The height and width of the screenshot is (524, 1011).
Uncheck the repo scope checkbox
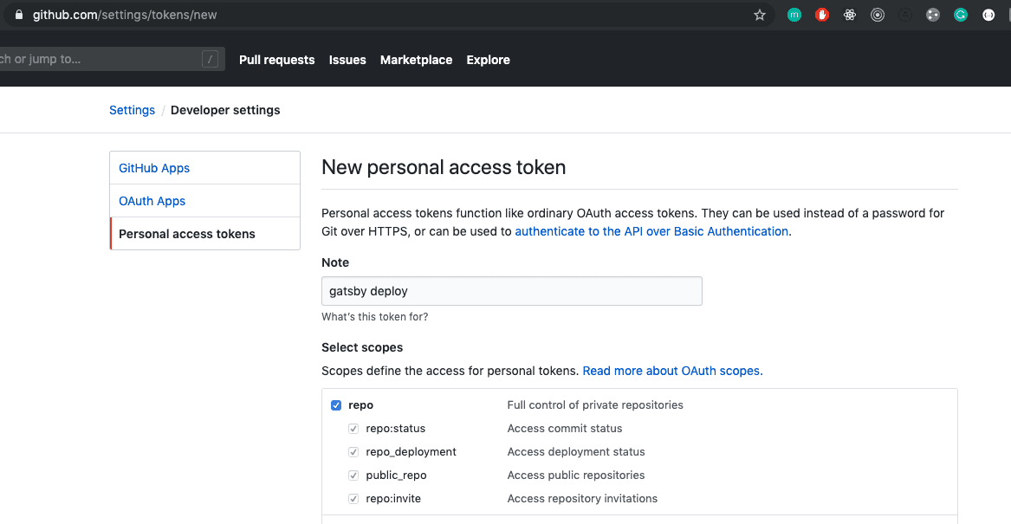point(336,405)
